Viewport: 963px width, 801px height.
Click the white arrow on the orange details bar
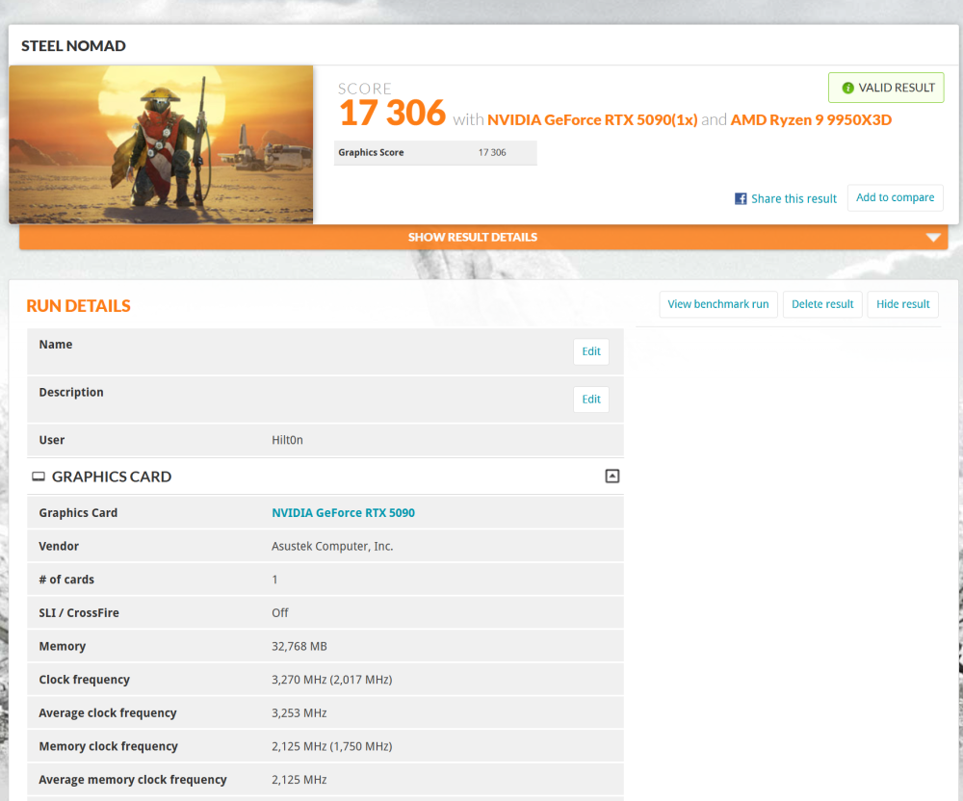[x=932, y=238]
